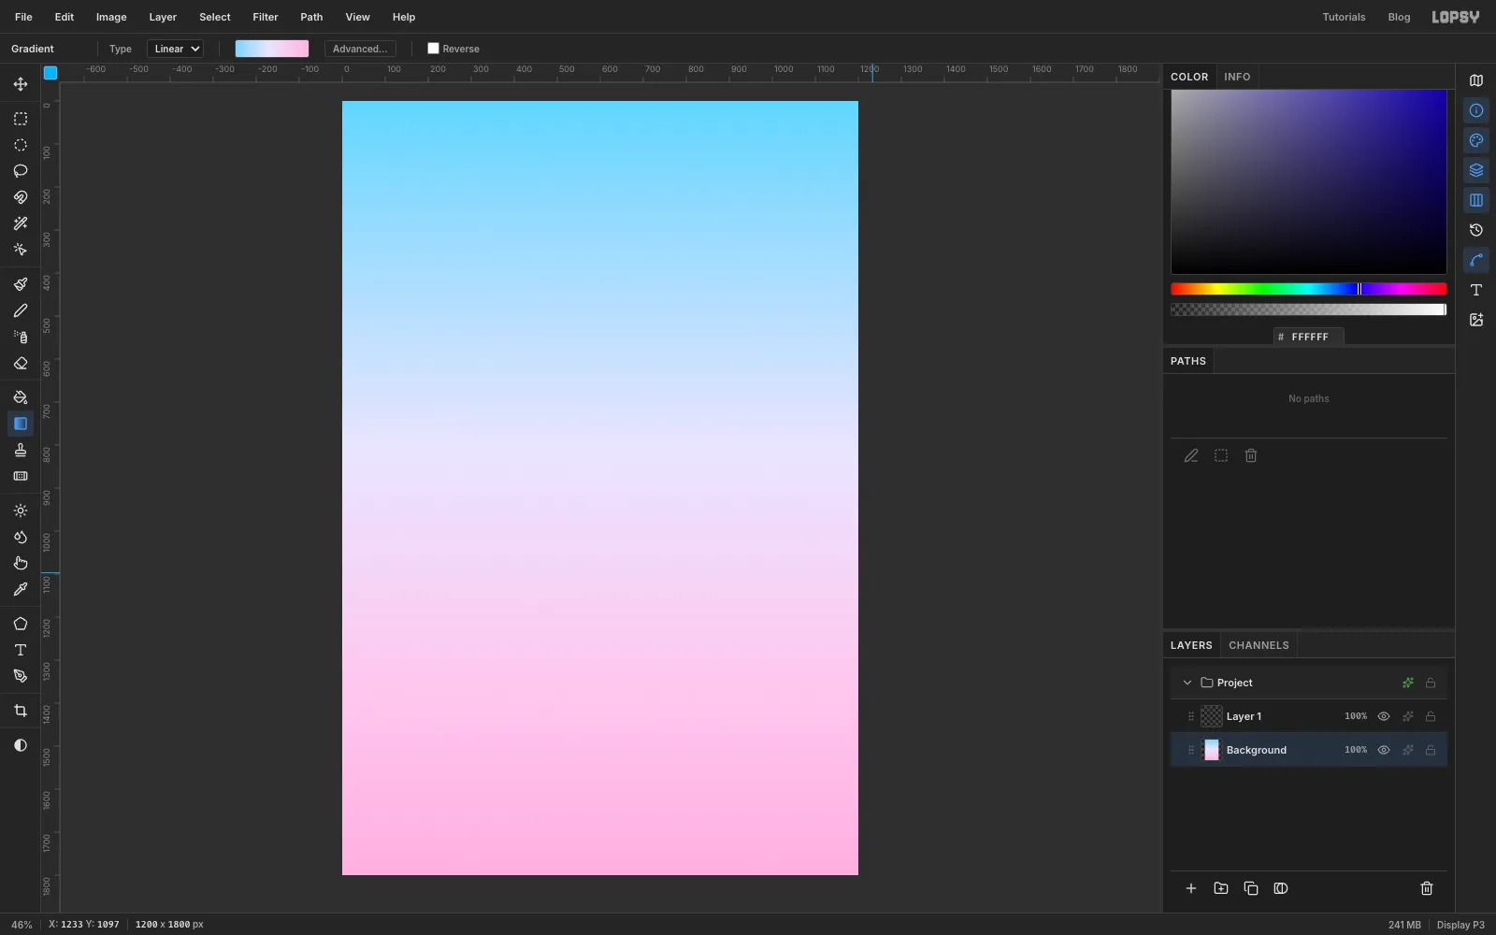Switch to the Info tab
The image size is (1496, 935).
pos(1237,77)
